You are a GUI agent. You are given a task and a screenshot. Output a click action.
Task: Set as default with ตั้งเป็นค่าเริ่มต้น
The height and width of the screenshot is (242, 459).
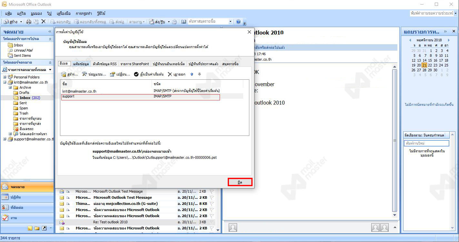[x=149, y=74]
